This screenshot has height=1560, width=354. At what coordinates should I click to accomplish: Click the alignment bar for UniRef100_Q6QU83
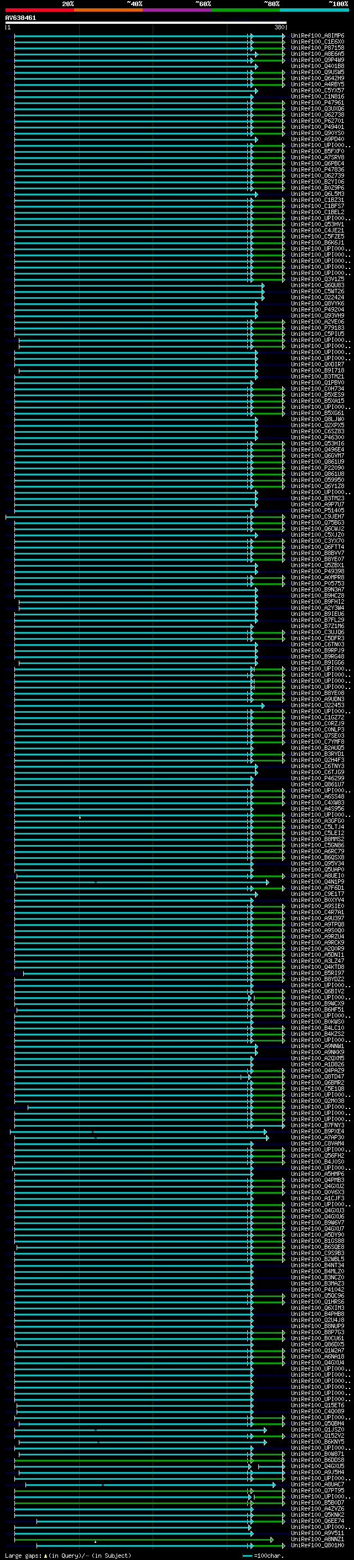coord(139,286)
